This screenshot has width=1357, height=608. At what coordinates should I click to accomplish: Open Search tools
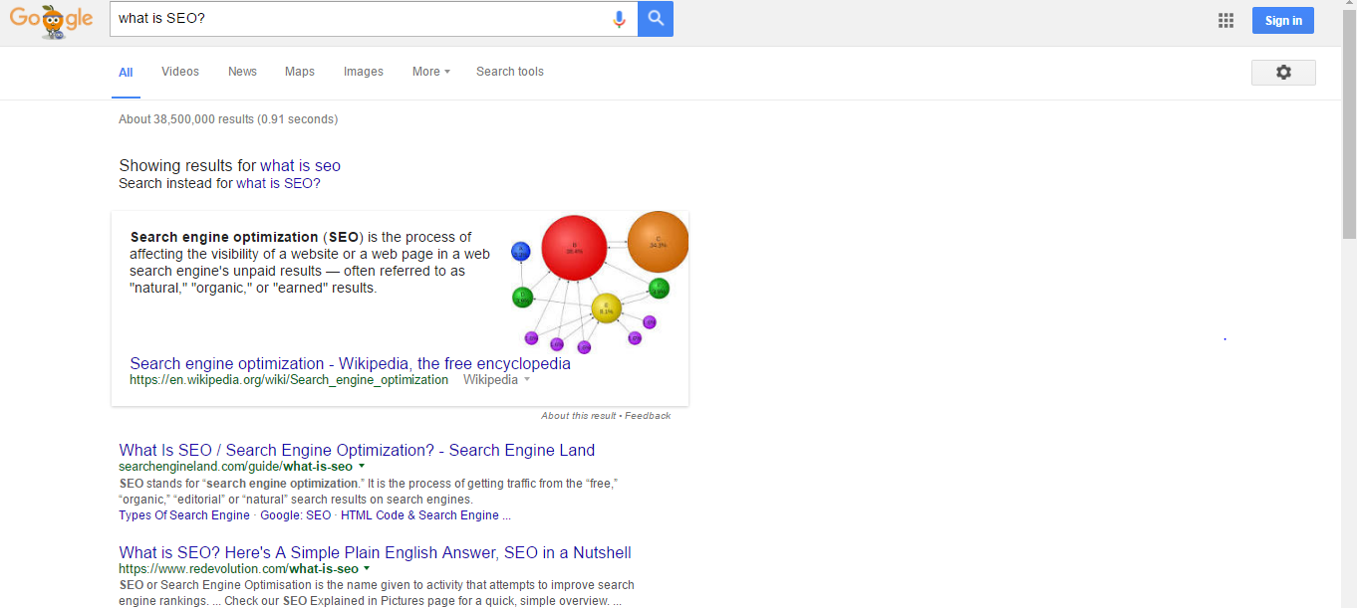click(x=509, y=71)
